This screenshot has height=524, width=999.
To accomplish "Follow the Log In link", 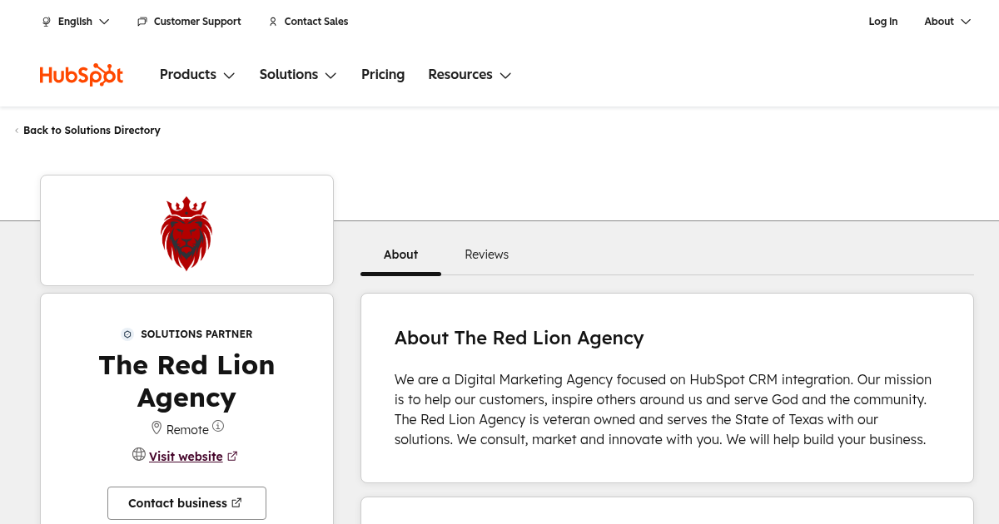I will pyautogui.click(x=882, y=22).
